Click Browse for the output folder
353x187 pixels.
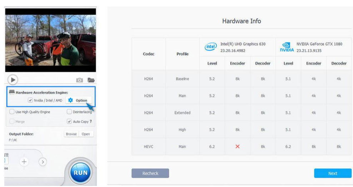71,134
